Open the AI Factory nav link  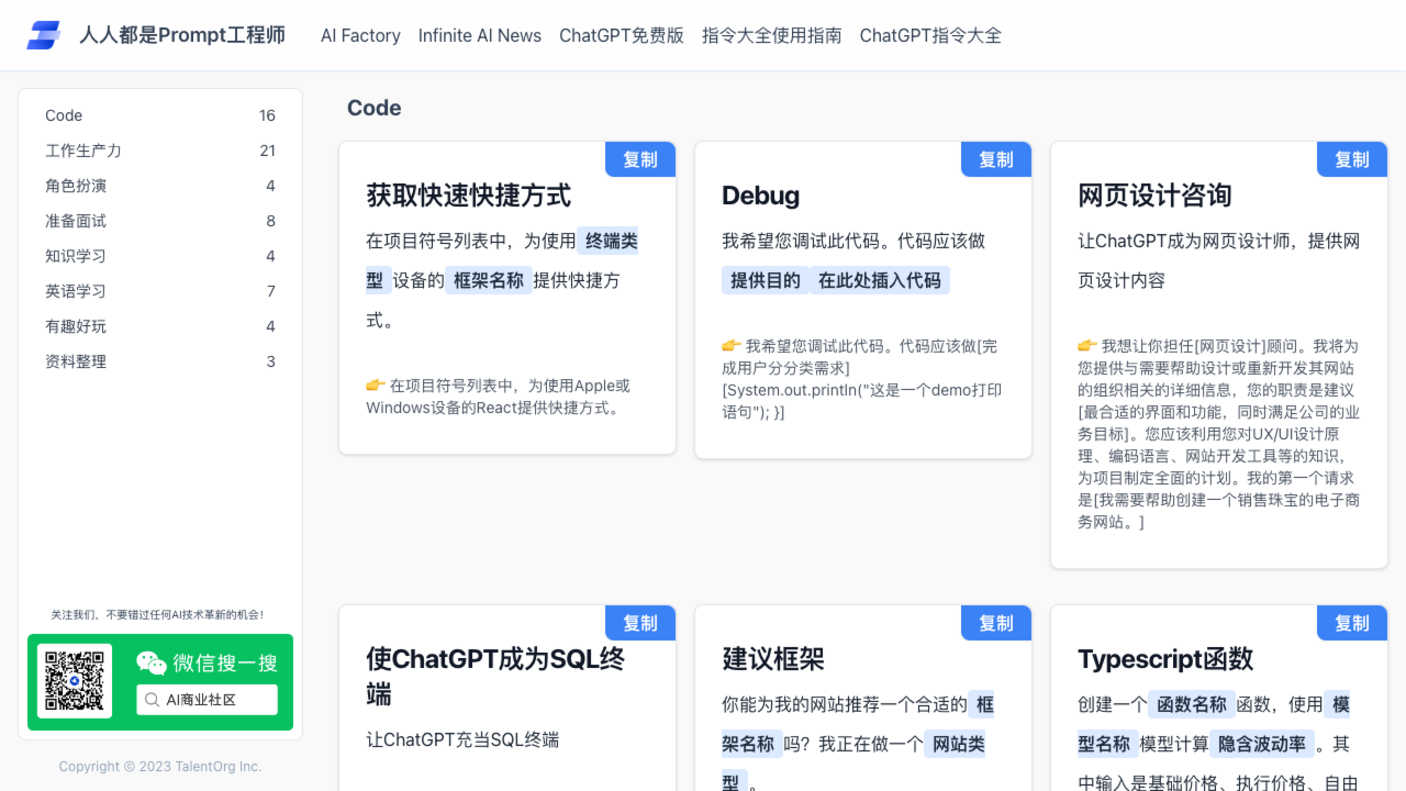(360, 36)
